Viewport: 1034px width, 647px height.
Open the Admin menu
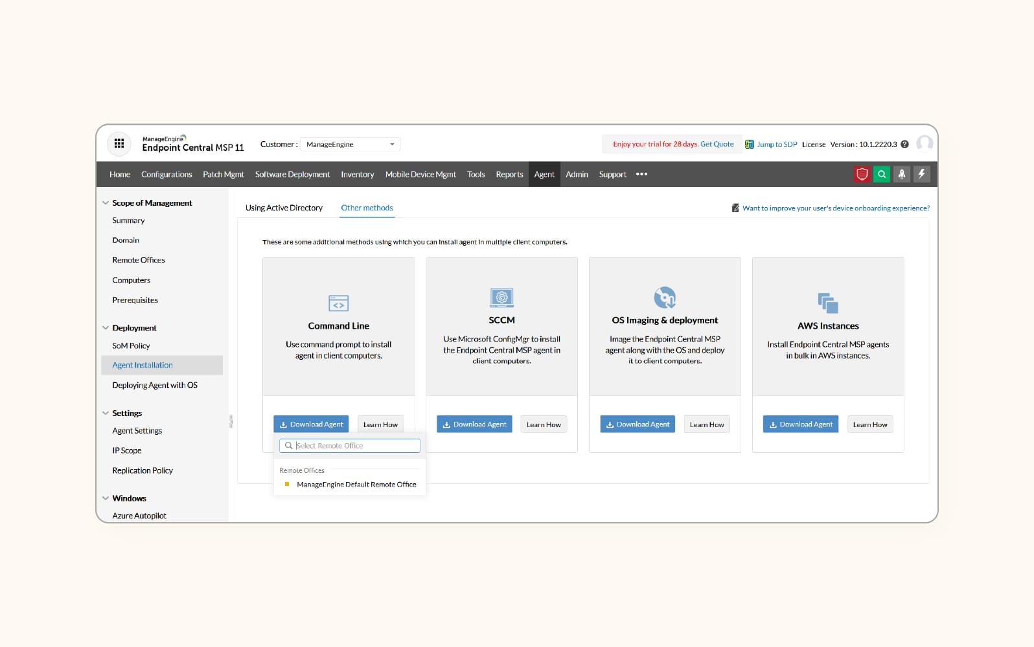click(577, 174)
